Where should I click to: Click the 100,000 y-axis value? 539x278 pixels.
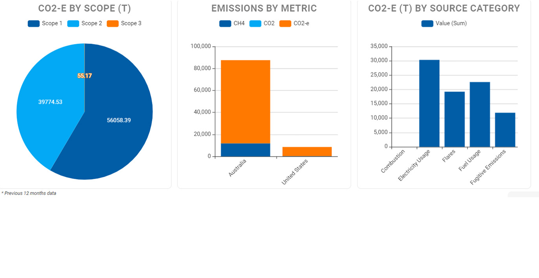point(201,46)
